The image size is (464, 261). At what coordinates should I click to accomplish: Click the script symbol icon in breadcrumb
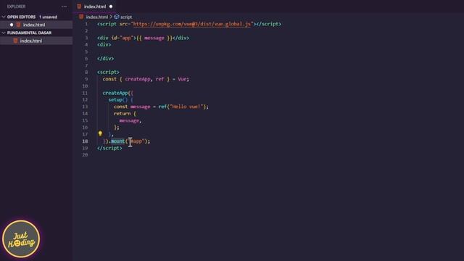pos(116,17)
